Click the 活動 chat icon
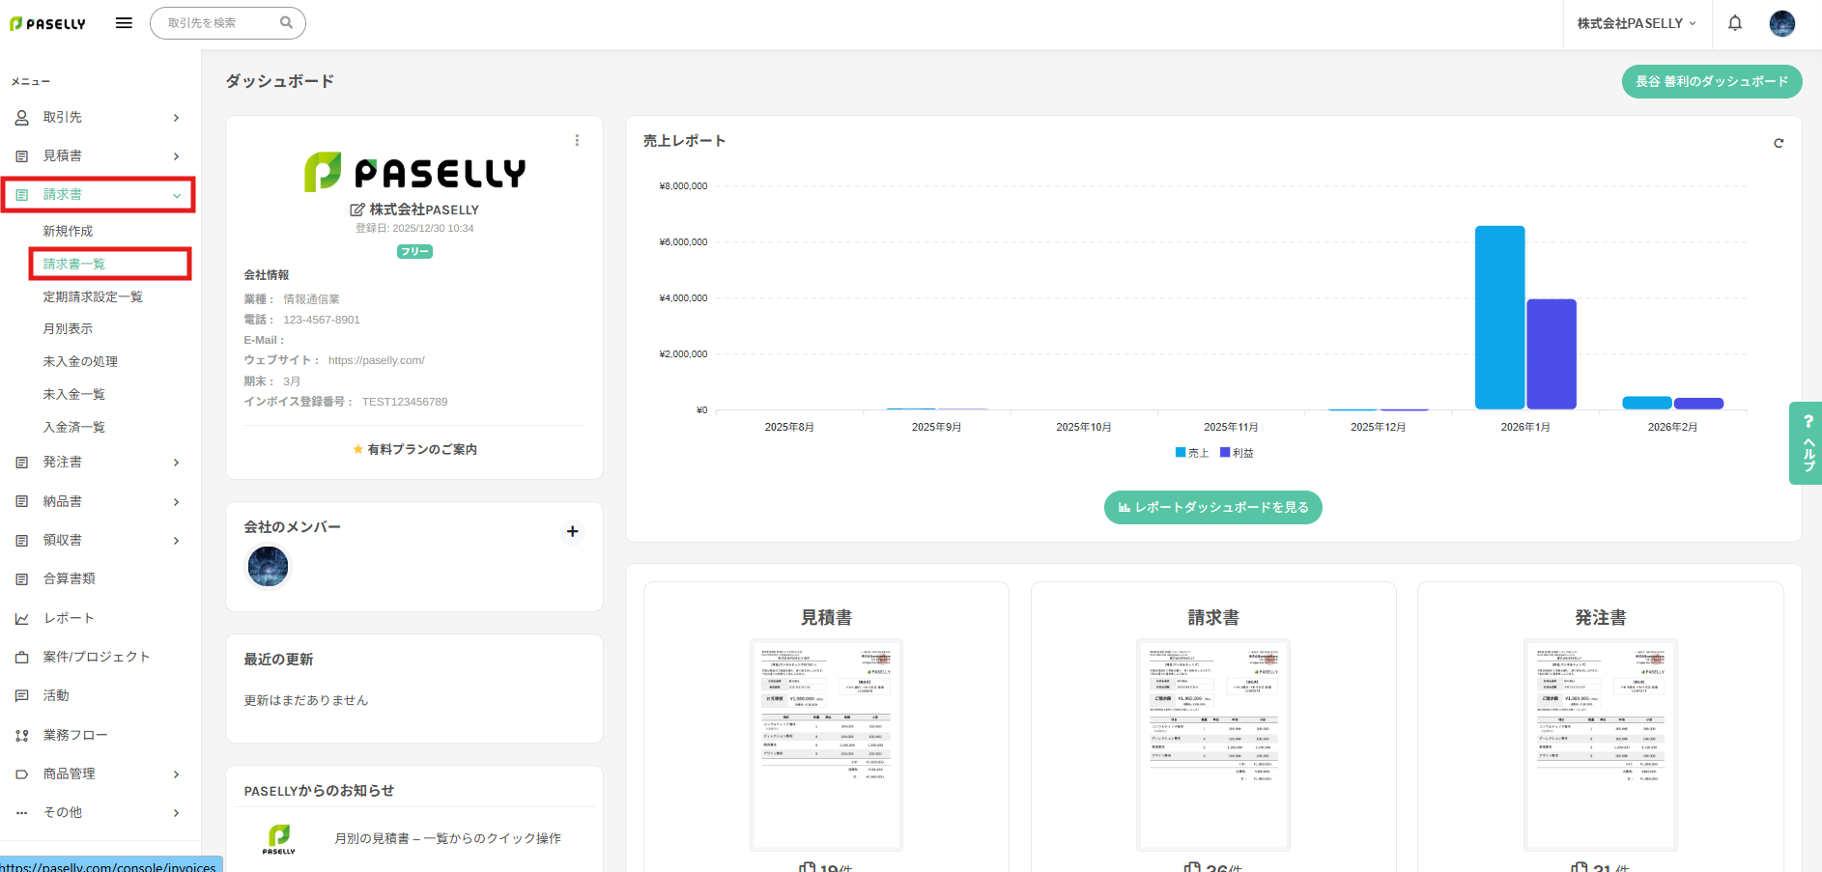This screenshot has width=1822, height=872. pyautogui.click(x=21, y=696)
